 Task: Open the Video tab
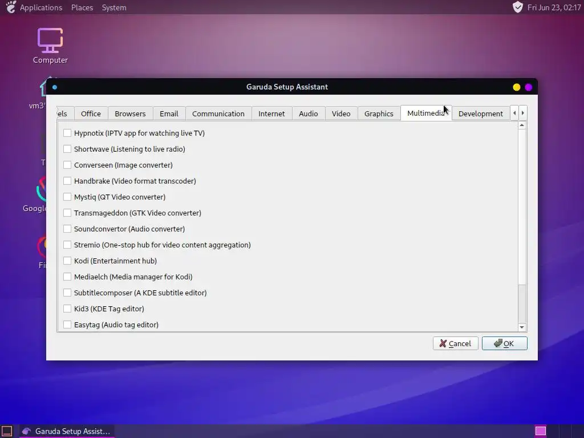pyautogui.click(x=341, y=113)
